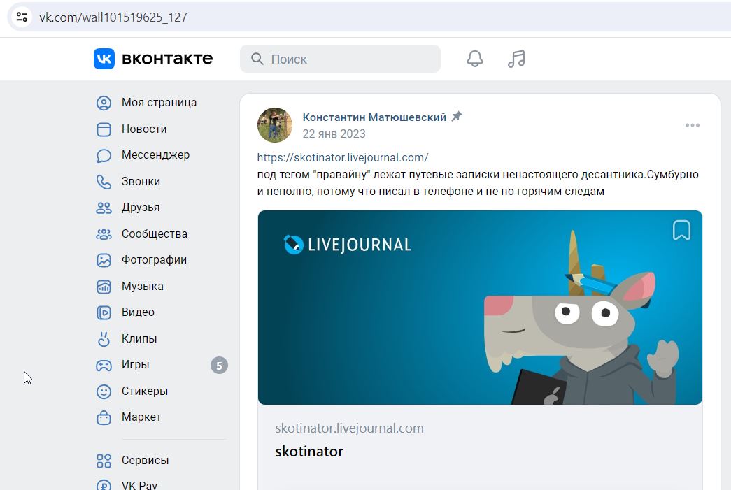The image size is (731, 490).
Task: Click the Мессенджер chat bubble icon
Action: (x=104, y=156)
